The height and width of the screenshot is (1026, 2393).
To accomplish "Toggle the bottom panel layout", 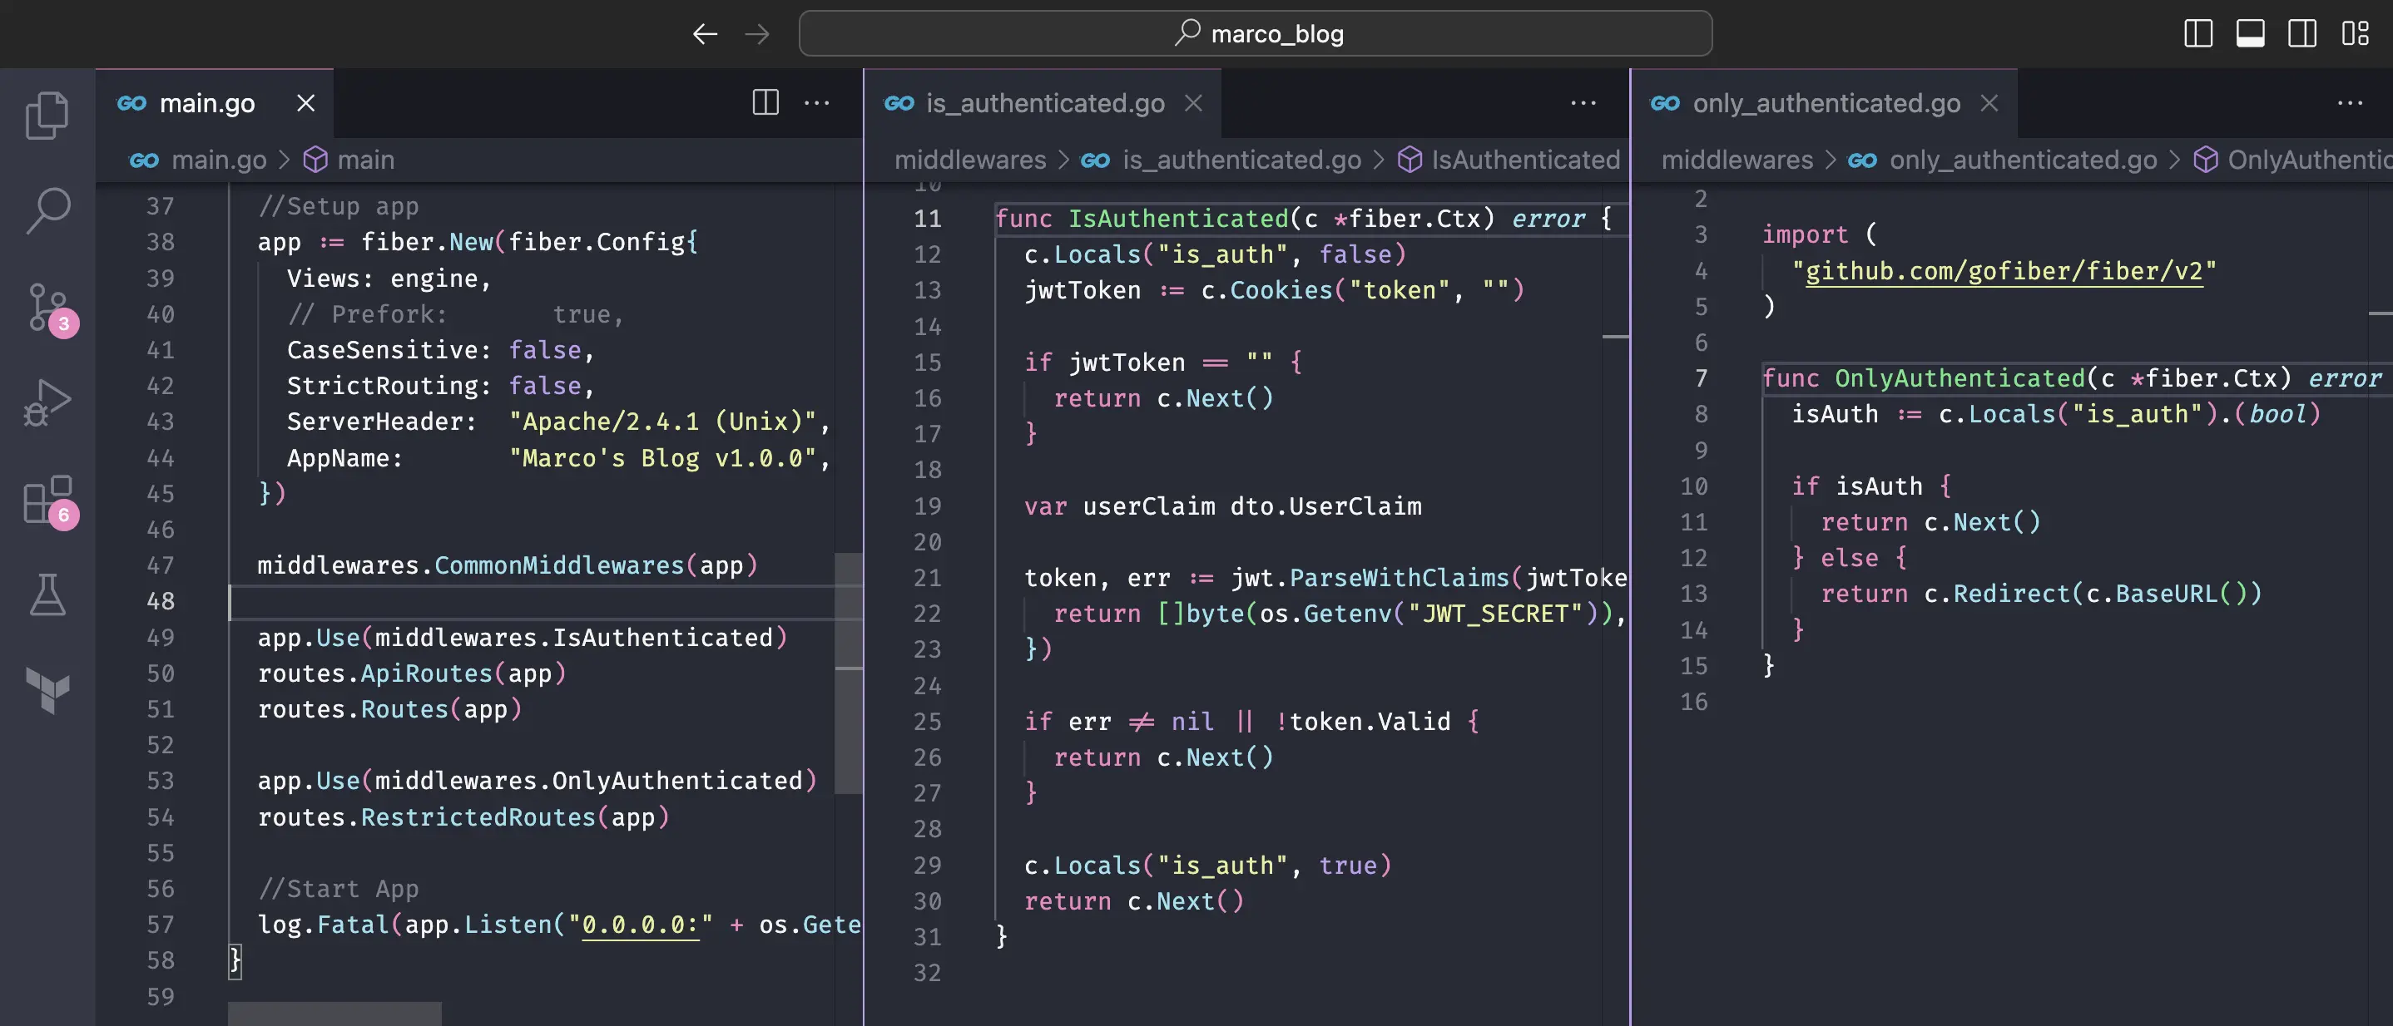I will 2250,33.
